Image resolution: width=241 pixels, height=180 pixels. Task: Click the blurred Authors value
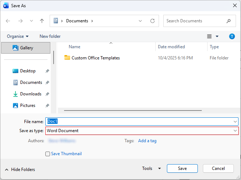click(62, 141)
